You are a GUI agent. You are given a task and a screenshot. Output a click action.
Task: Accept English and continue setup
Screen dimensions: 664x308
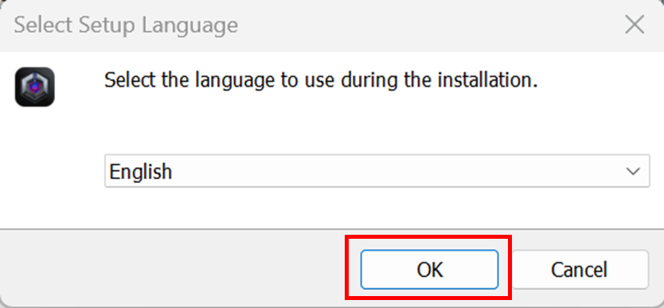click(x=429, y=270)
